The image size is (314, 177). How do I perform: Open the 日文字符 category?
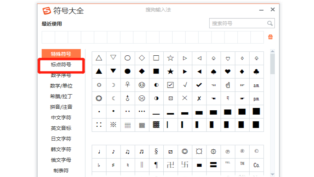point(61,139)
